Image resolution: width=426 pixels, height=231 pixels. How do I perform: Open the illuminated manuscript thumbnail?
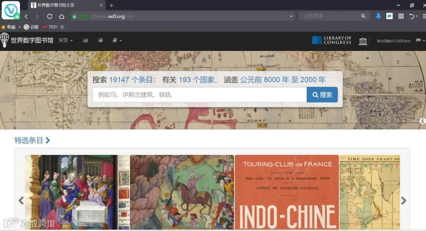(77, 192)
